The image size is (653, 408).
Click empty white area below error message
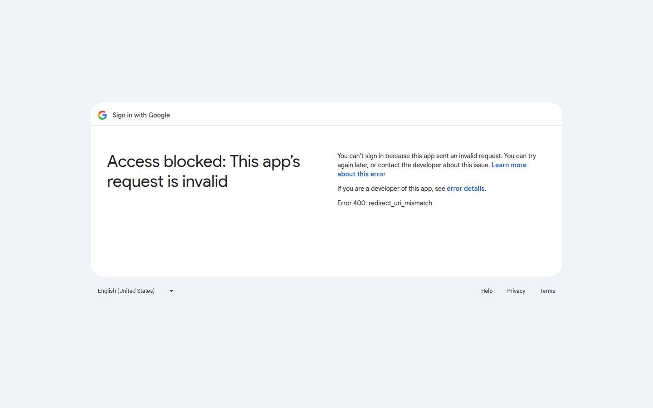coord(435,240)
